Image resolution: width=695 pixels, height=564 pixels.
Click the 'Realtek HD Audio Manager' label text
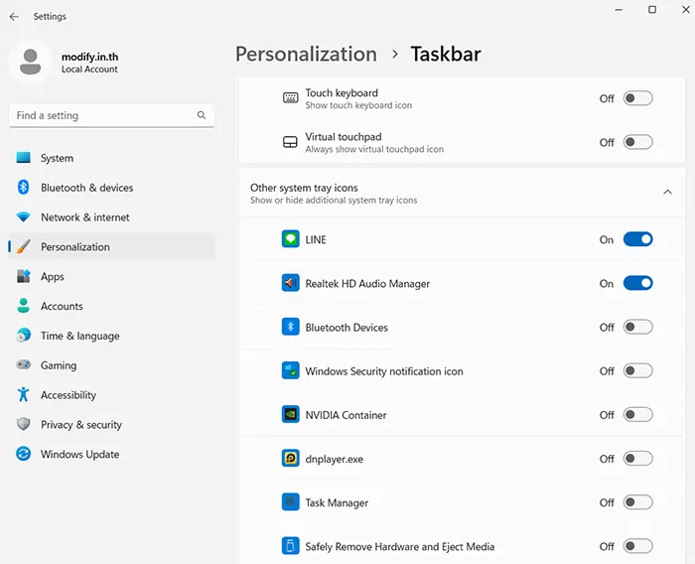[367, 284]
